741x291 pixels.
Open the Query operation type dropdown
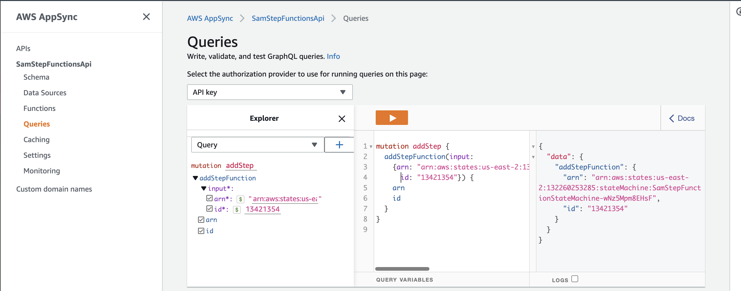[x=257, y=145]
